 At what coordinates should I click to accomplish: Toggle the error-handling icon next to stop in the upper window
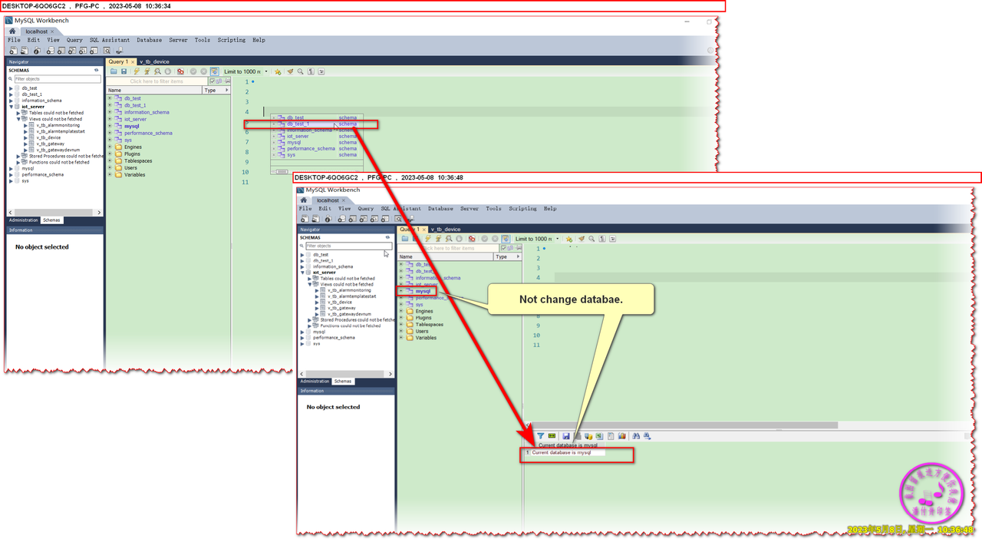click(180, 71)
